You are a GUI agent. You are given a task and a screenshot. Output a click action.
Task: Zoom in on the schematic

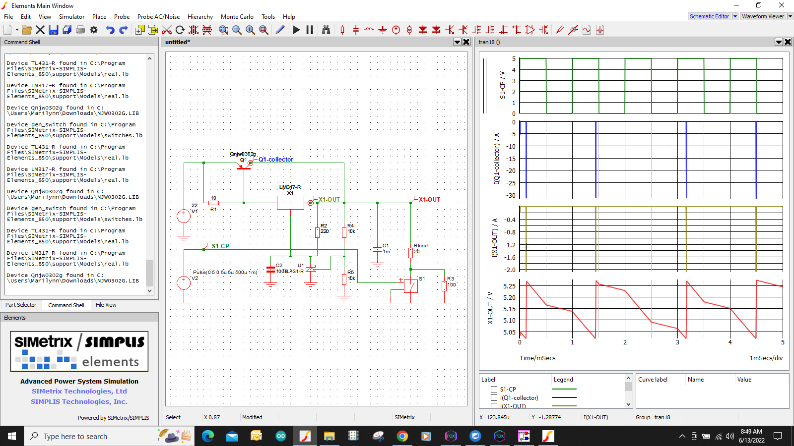point(250,30)
